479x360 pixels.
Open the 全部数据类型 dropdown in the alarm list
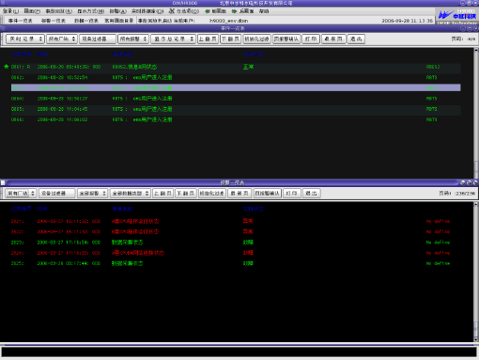[131, 194]
